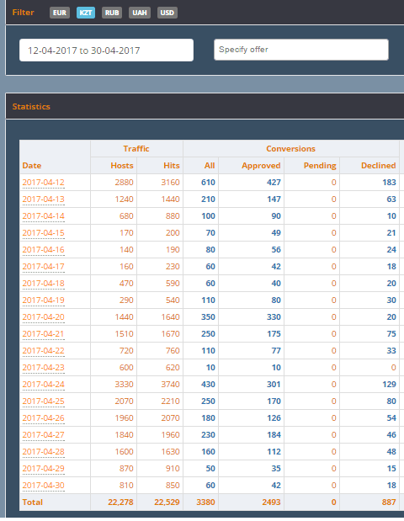Image resolution: width=404 pixels, height=521 pixels.
Task: Click the 610 conversions value for 04-12
Action: coord(209,183)
